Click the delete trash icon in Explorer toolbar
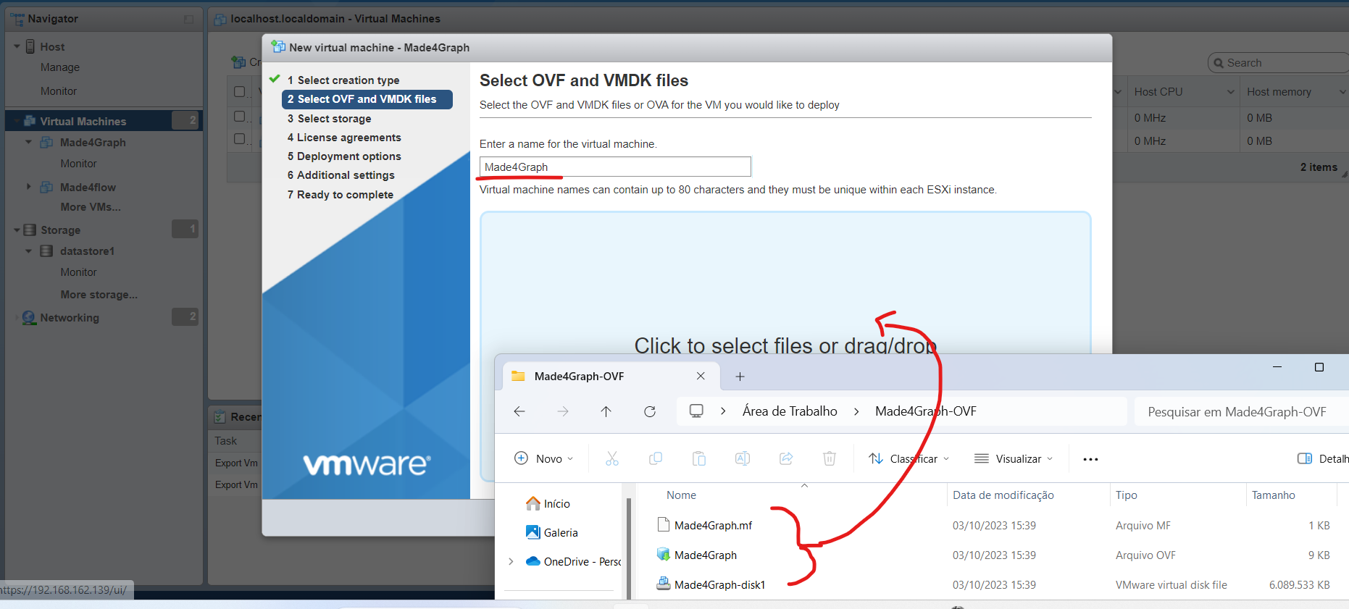 [830, 458]
